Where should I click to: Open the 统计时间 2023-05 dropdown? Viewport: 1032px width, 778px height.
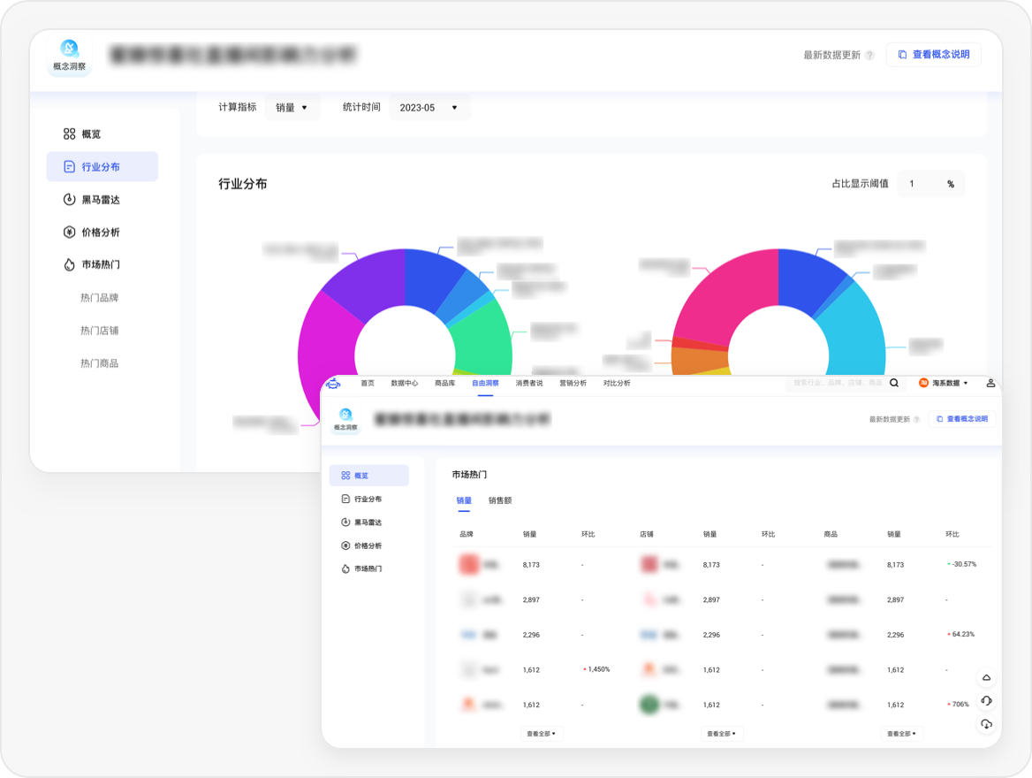[x=429, y=107]
